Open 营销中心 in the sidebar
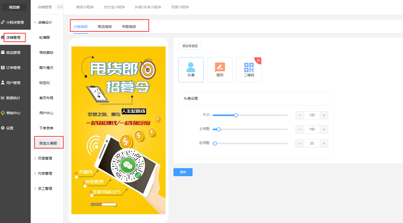Viewport: 403px width, 223px height. tap(15, 113)
